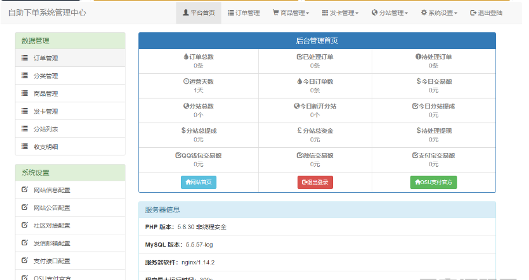Click the MySQL 版本 5.5.57-log row
This screenshot has width=529, height=280.
[x=317, y=245]
